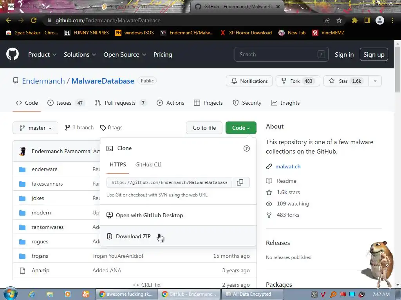Open the Star list dropdown arrow

[x=375, y=81]
